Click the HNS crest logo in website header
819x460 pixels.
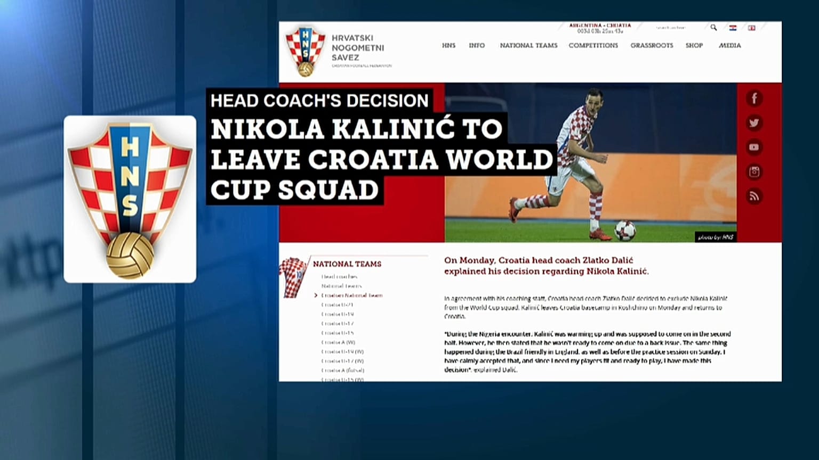[305, 51]
